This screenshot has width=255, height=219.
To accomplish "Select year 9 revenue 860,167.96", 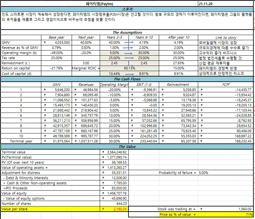I will 86,131.
